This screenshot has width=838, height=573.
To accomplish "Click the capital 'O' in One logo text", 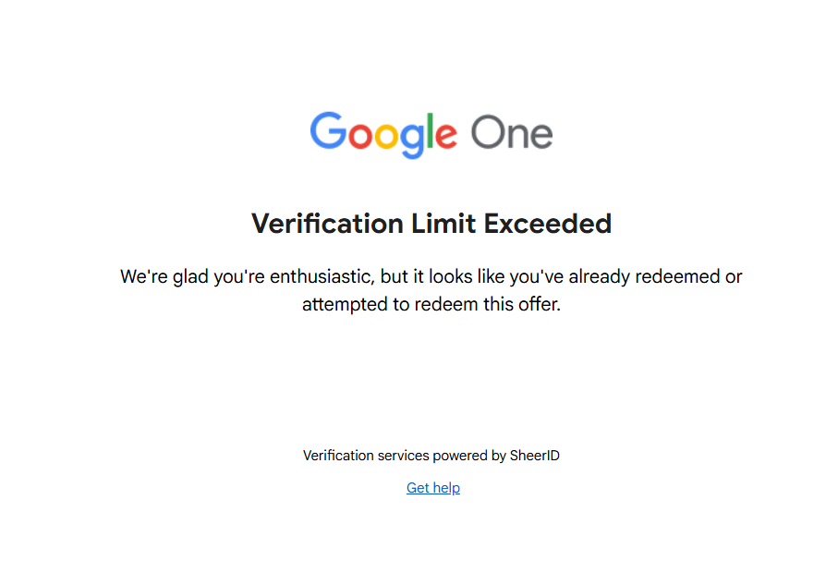I will click(x=487, y=133).
